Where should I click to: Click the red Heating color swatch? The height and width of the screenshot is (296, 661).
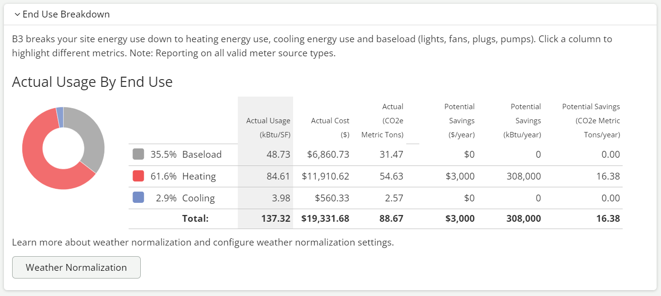tap(138, 176)
